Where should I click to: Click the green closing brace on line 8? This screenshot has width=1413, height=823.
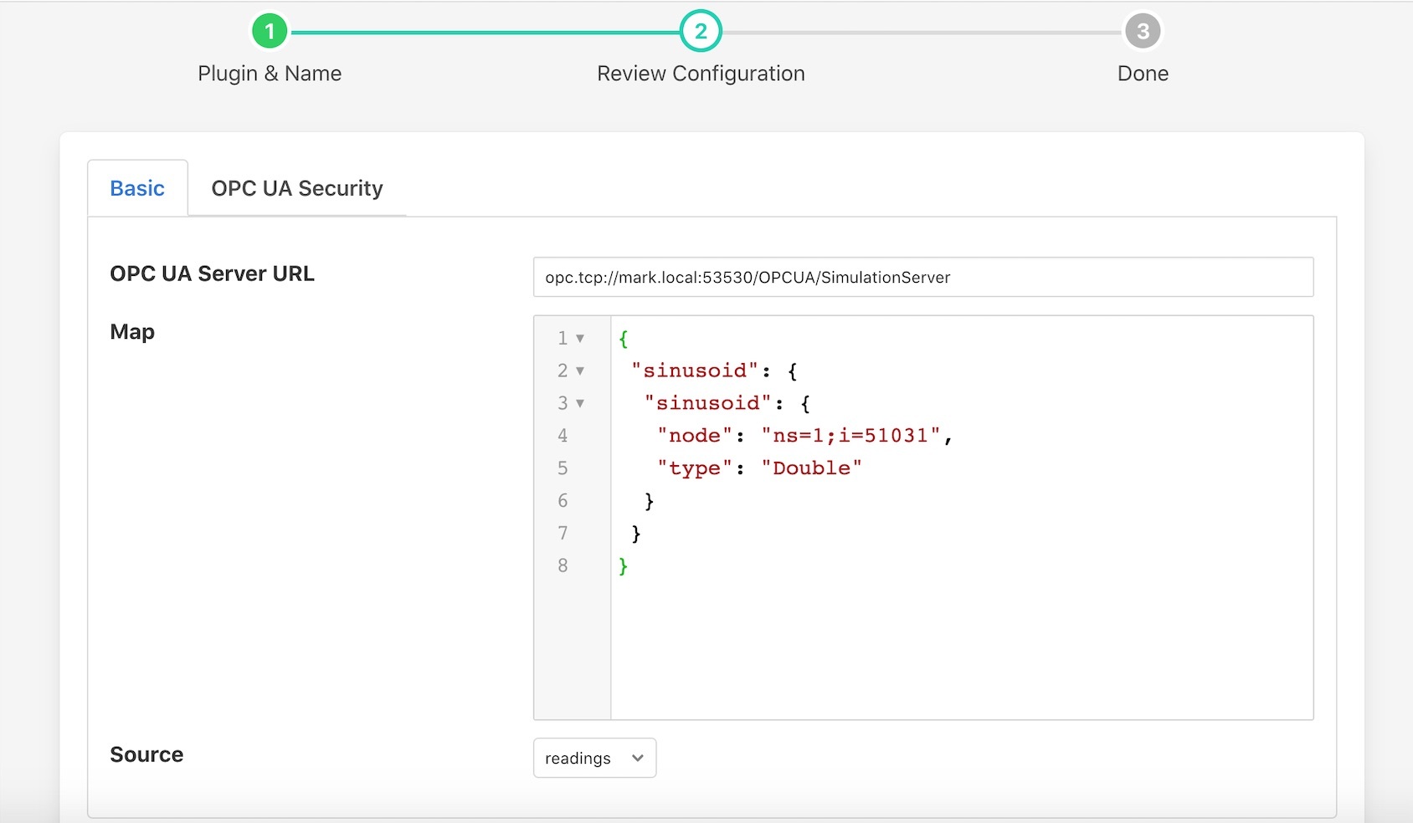coord(623,566)
